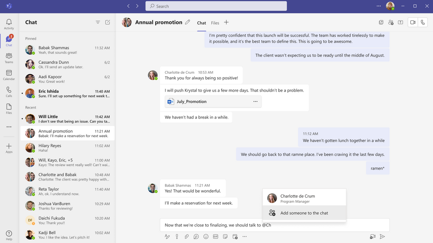Open more options for July_Promotion file
The width and height of the screenshot is (433, 243).
tap(256, 102)
